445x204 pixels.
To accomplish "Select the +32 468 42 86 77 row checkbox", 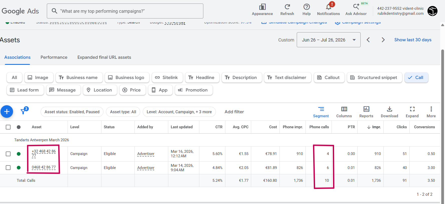I will coord(8,154).
